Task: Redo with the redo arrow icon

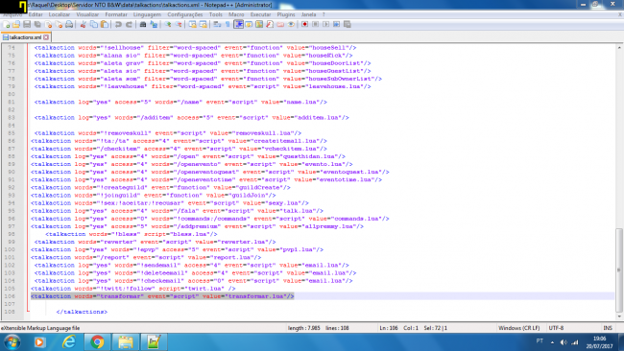Action: (x=129, y=25)
